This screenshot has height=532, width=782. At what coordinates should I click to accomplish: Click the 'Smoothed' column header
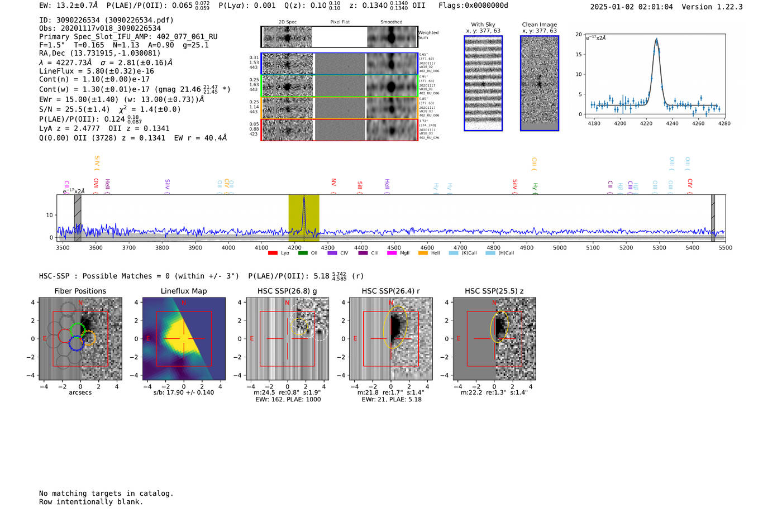(x=392, y=22)
